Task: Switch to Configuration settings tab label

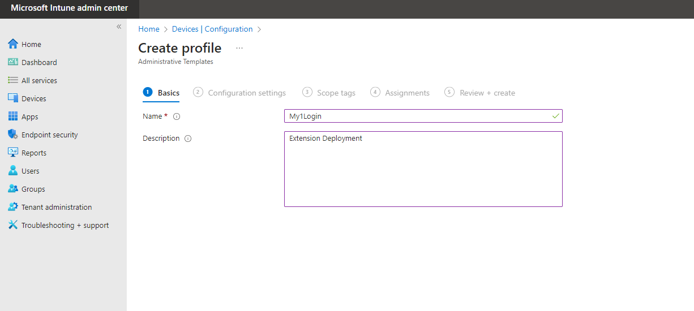Action: pyautogui.click(x=247, y=93)
